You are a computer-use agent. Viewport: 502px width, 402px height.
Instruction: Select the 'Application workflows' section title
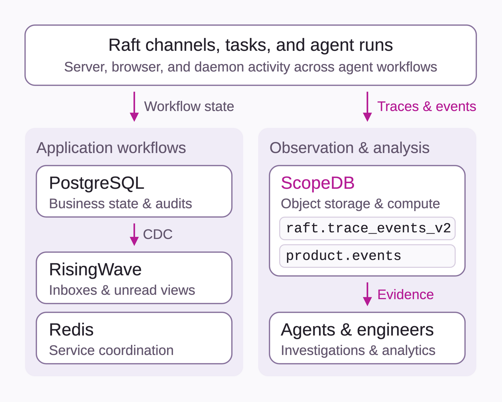tap(111, 148)
